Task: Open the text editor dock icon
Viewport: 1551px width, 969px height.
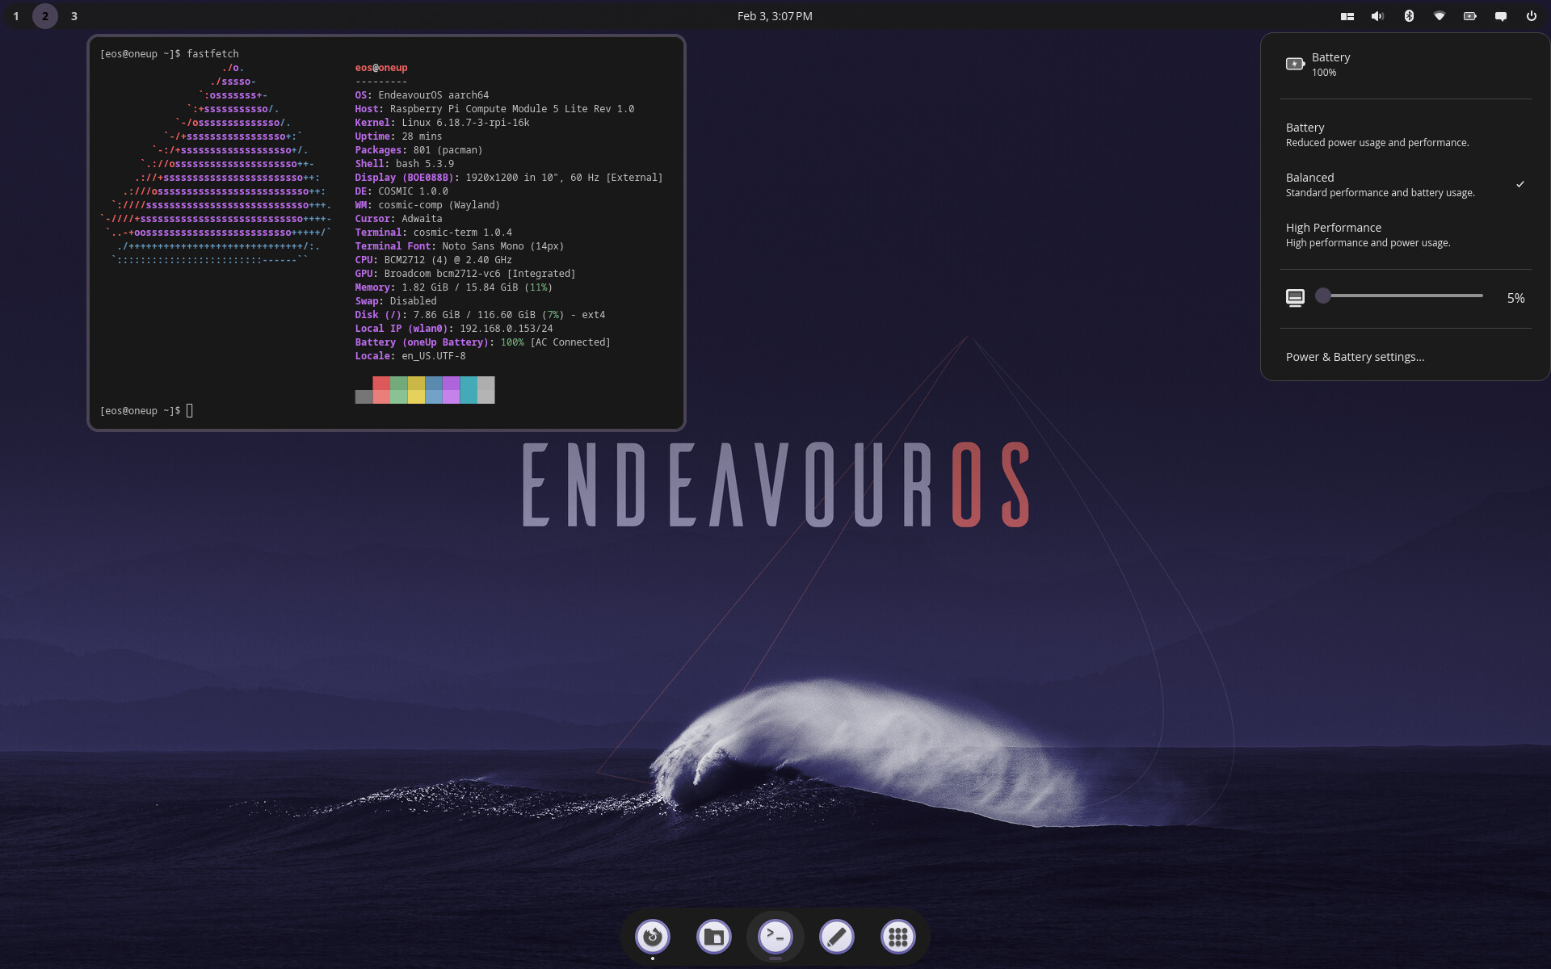Action: tap(837, 937)
